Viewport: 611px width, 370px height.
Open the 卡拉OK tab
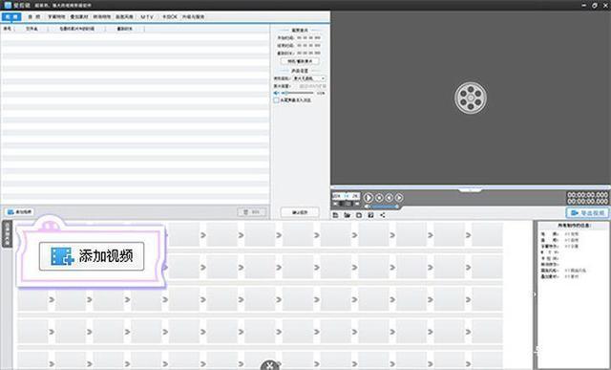[170, 17]
